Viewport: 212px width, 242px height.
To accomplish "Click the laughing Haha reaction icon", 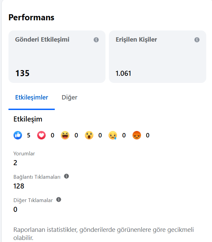I will click(65, 135).
